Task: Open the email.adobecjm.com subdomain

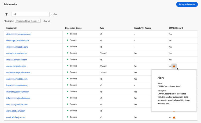Action: click(x=16, y=117)
